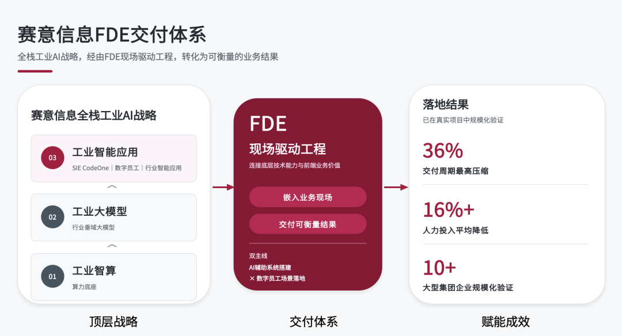Click the chevron between 工业智能应用 and 工业大模型
622x336 pixels.
pyautogui.click(x=112, y=186)
